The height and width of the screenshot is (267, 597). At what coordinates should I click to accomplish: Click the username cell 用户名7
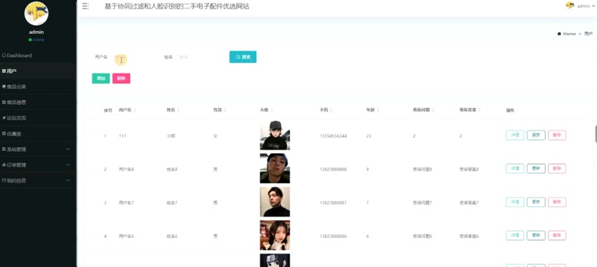pos(126,203)
